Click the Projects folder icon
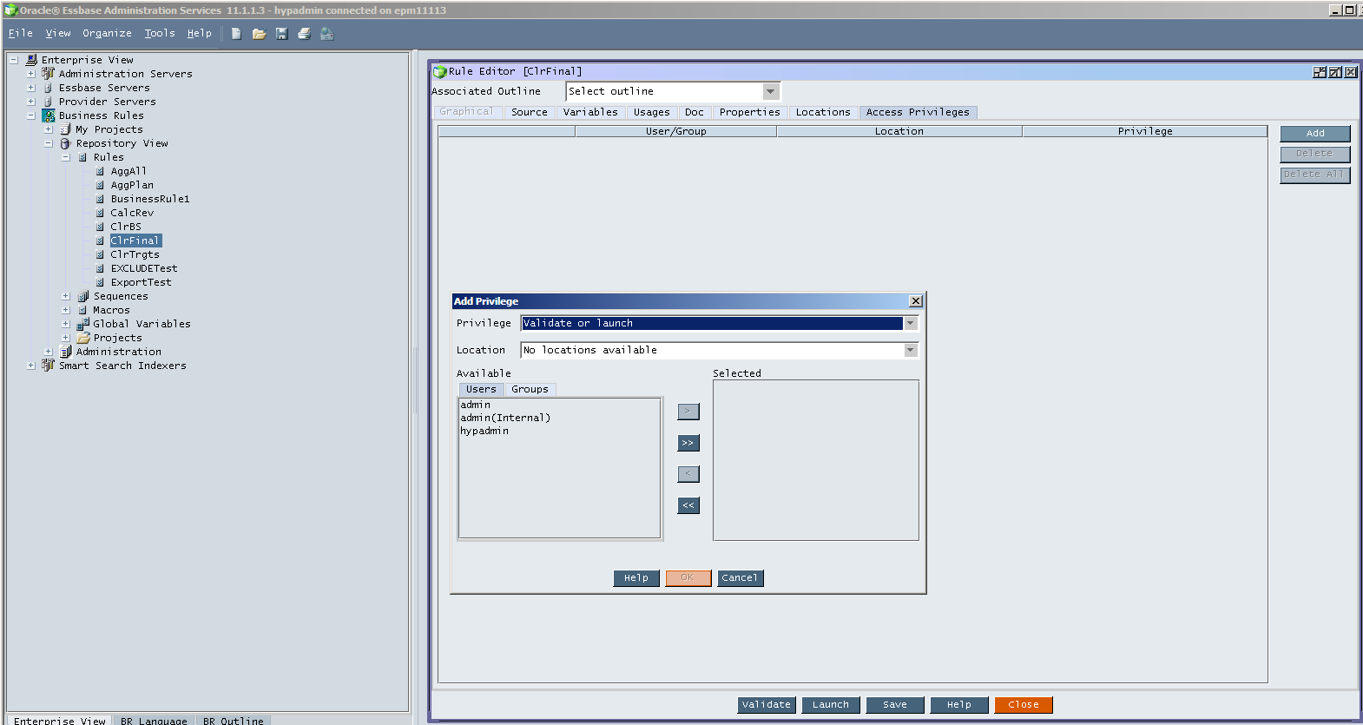 coord(83,338)
